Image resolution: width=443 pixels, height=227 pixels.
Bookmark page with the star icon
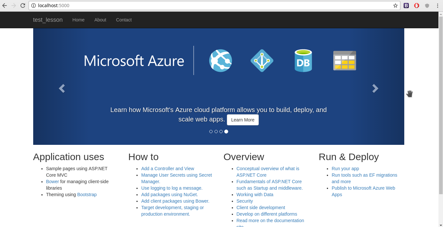[x=395, y=6]
